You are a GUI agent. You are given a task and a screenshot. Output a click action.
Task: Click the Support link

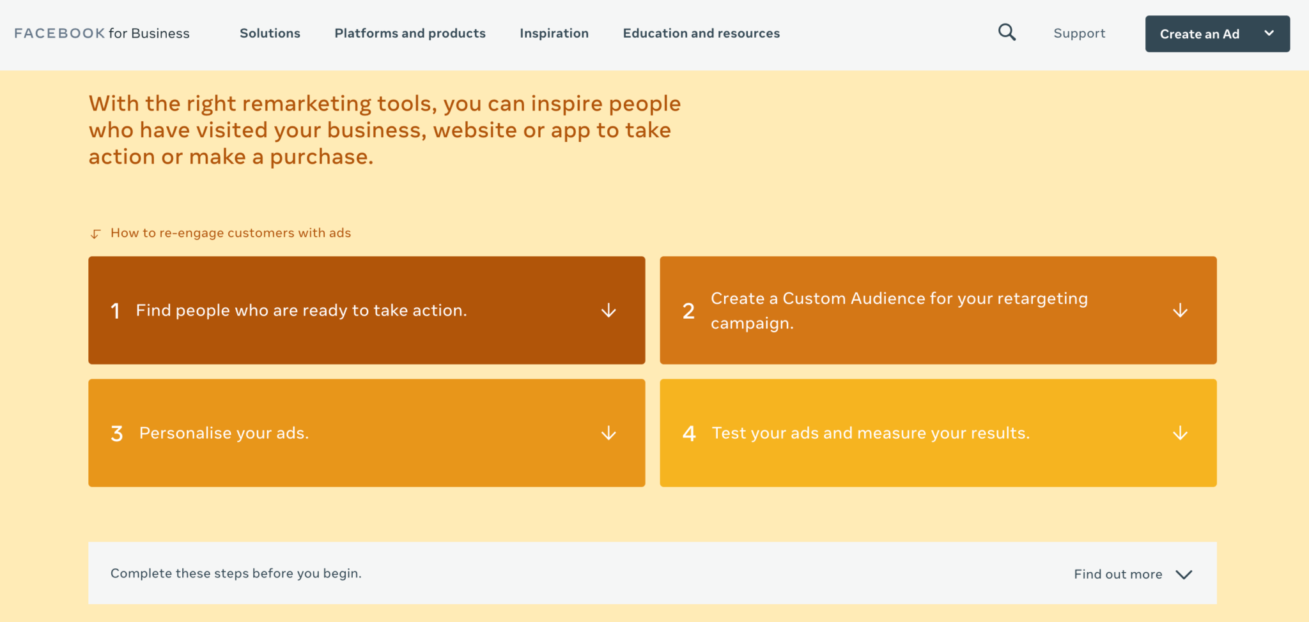pos(1079,33)
